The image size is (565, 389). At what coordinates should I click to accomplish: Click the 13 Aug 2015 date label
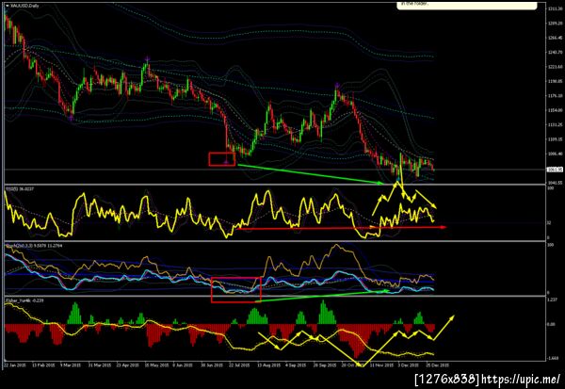tap(268, 365)
